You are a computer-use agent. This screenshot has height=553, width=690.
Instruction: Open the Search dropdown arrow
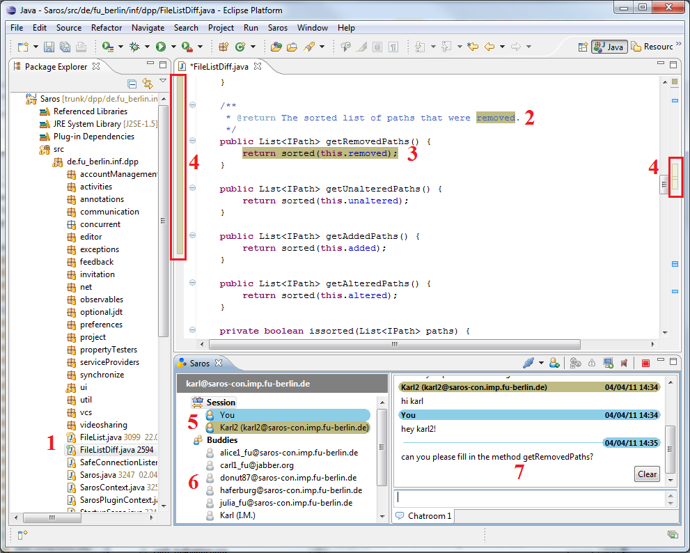click(x=322, y=47)
